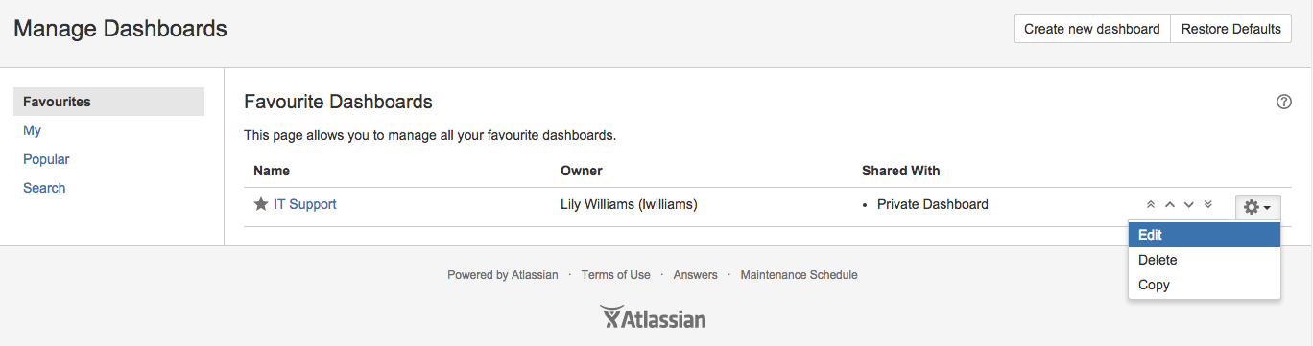Image resolution: width=1313 pixels, height=346 pixels.
Task: Click Create new dashboard button
Action: [1092, 29]
